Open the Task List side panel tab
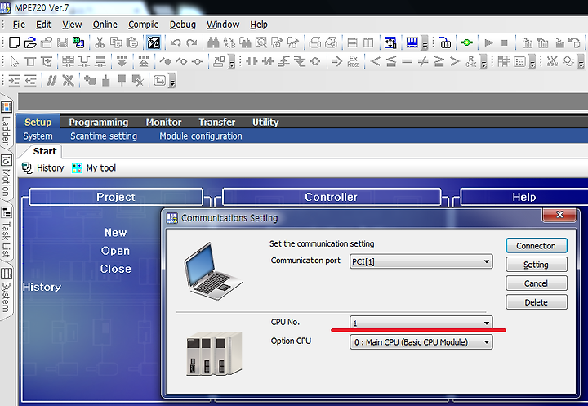Viewport: 588px width, 406px height. pos(7,232)
